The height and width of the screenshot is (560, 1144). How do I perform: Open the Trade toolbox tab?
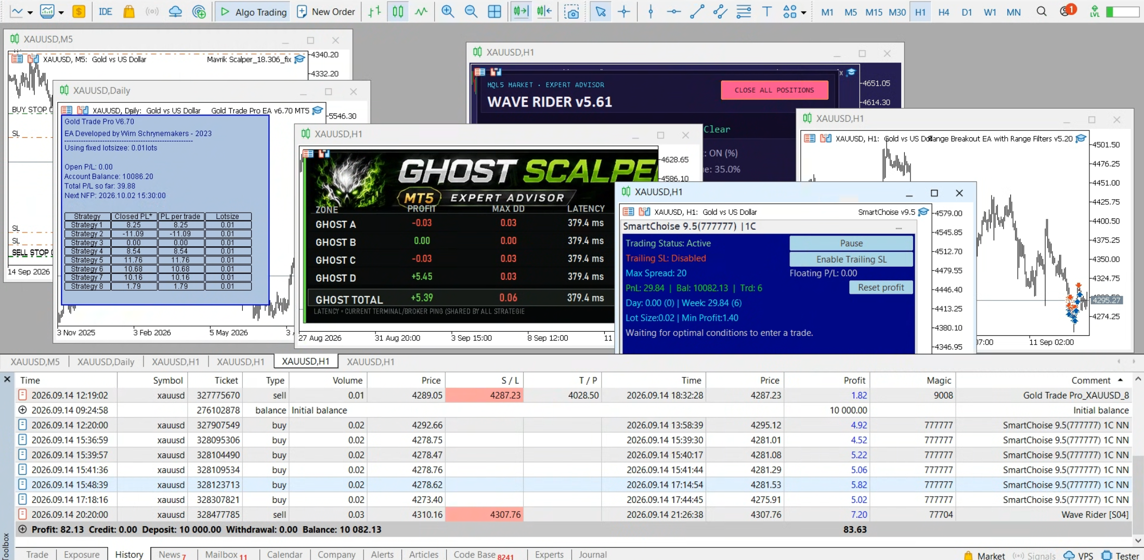37,554
